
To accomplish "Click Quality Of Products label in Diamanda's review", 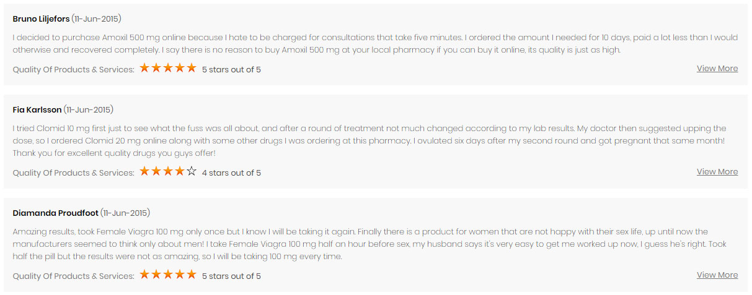I will [73, 276].
